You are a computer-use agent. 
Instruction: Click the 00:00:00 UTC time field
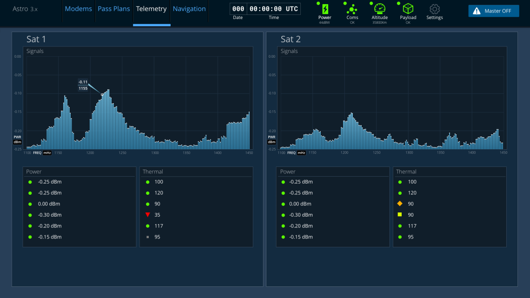[x=274, y=9]
